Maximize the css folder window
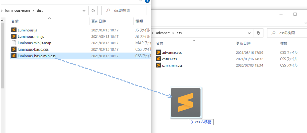 (295, 14)
